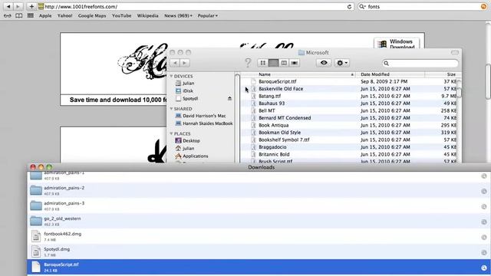Switch Finder to icon view

coord(262,63)
